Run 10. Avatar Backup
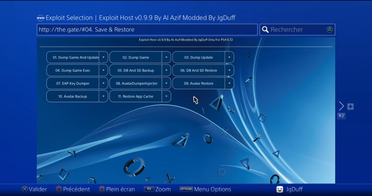 tap(73, 96)
